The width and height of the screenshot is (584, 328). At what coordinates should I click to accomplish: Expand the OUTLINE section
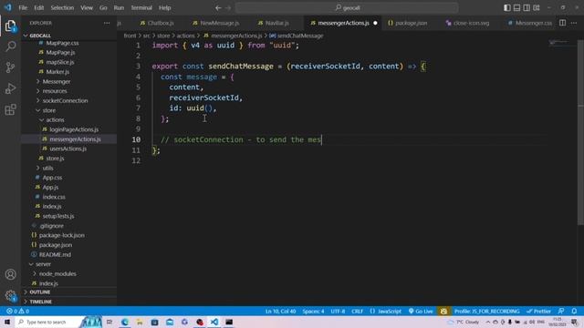[x=39, y=292]
